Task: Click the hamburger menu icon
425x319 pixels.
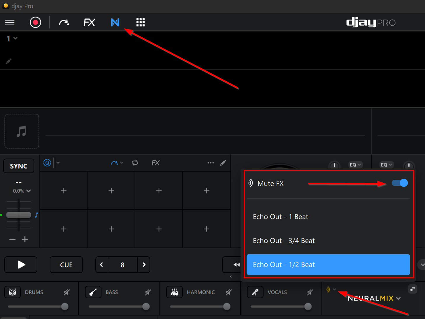Action: [10, 22]
